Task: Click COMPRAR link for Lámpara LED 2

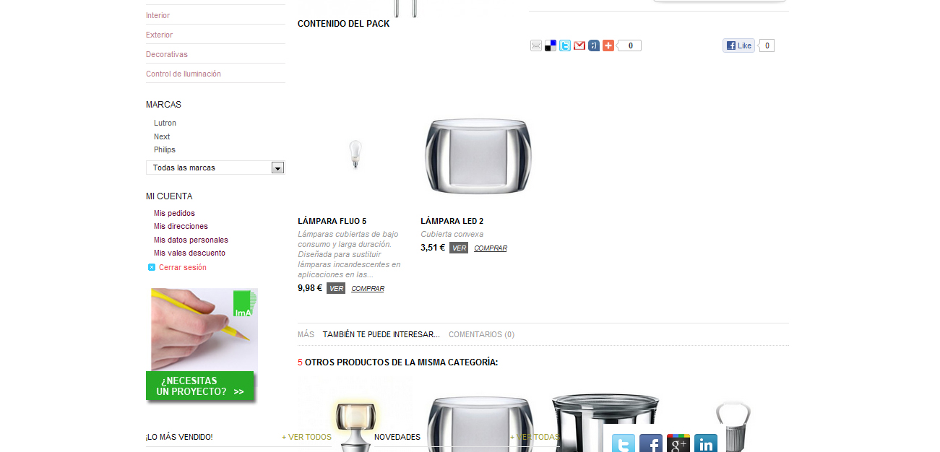Action: tap(491, 248)
